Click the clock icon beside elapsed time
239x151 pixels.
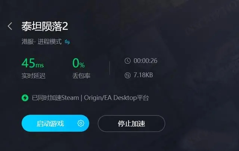point(128,61)
